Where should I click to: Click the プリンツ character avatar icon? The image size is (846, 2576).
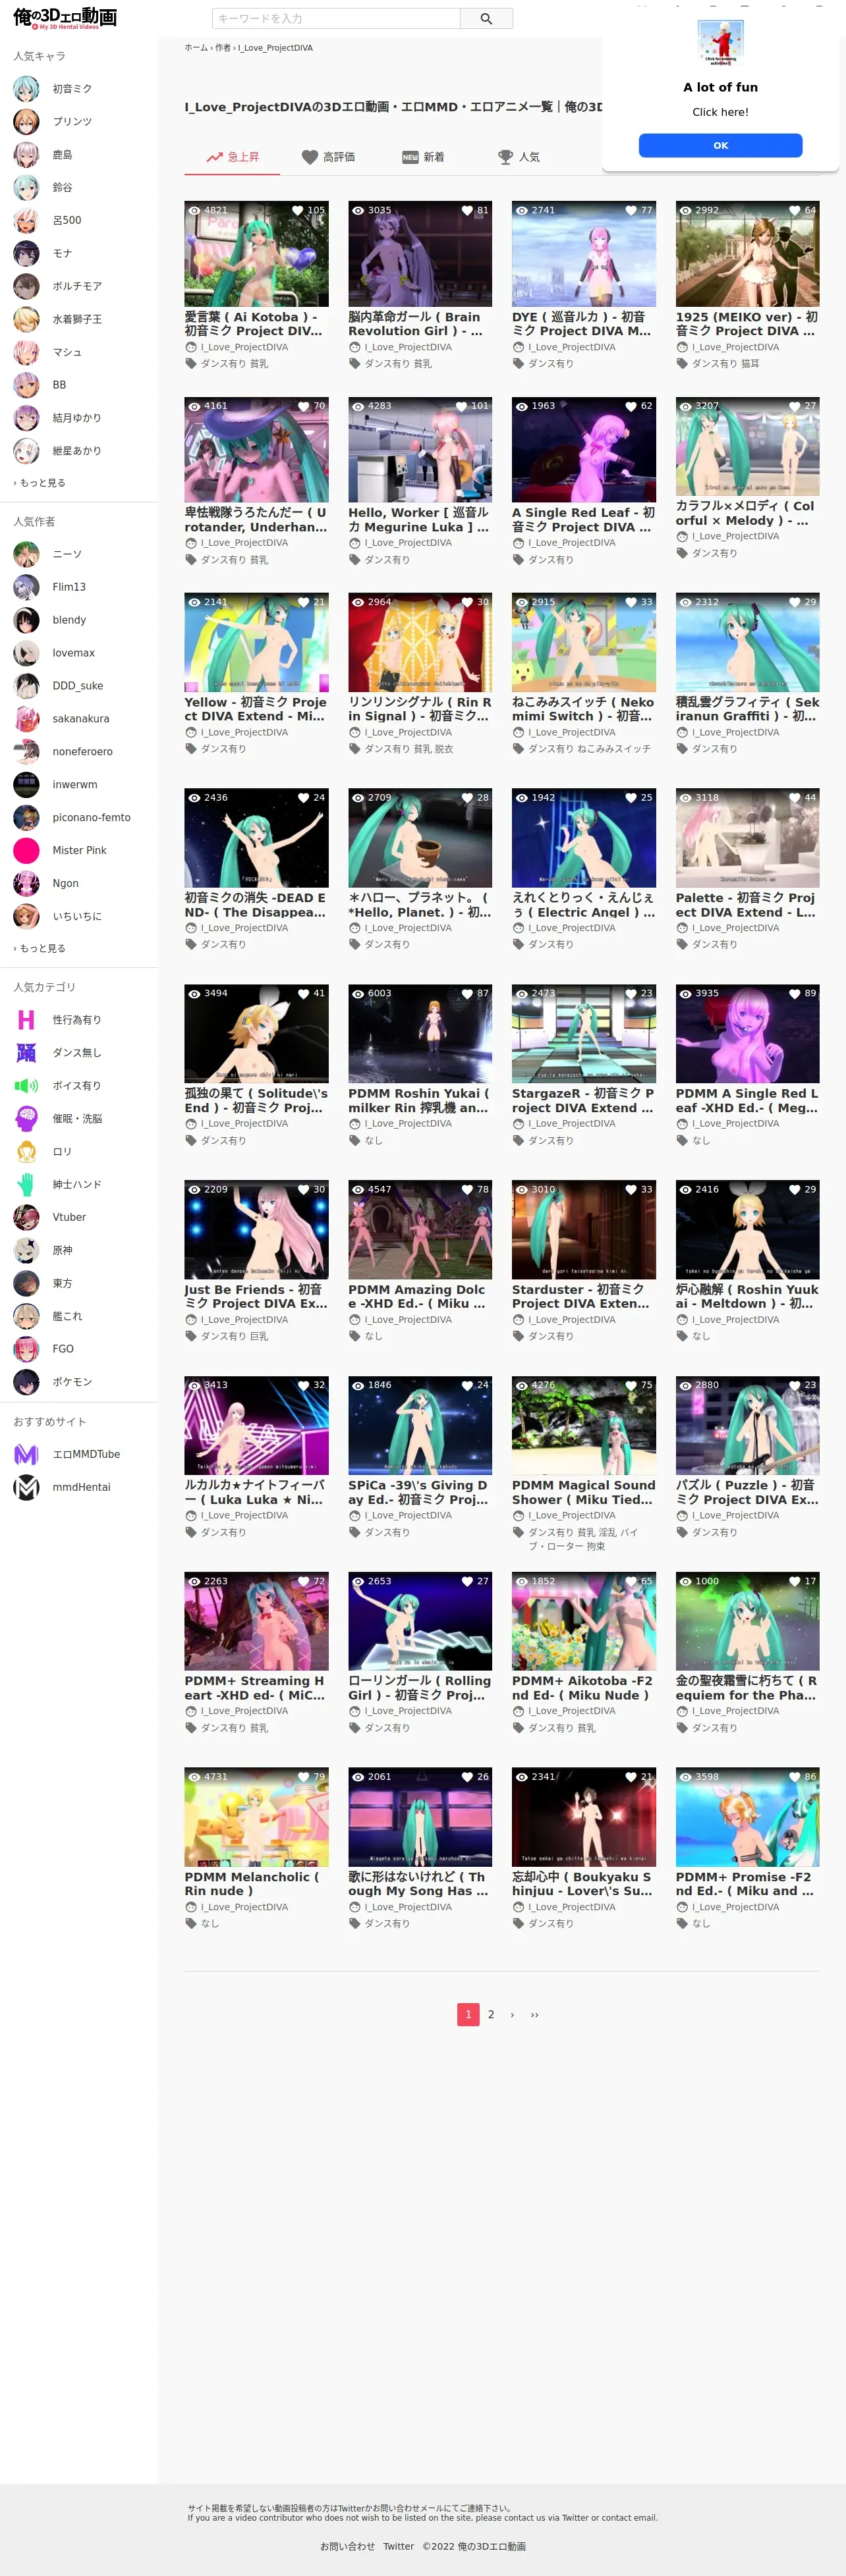[26, 122]
